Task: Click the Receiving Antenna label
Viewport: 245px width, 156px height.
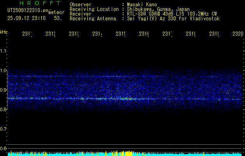Action: click(93, 19)
